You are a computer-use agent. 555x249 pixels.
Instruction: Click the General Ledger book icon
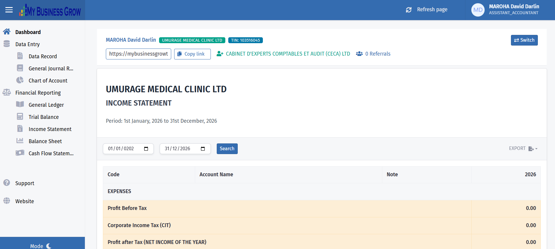[x=20, y=104]
